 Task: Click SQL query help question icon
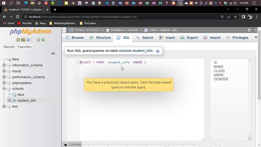[x=158, y=51]
